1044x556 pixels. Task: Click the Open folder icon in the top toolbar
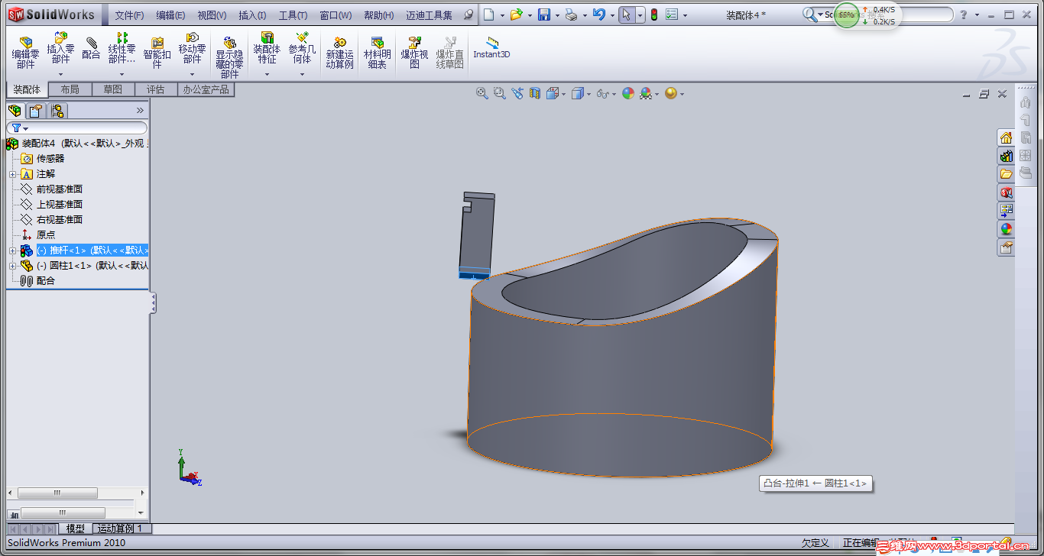(517, 15)
